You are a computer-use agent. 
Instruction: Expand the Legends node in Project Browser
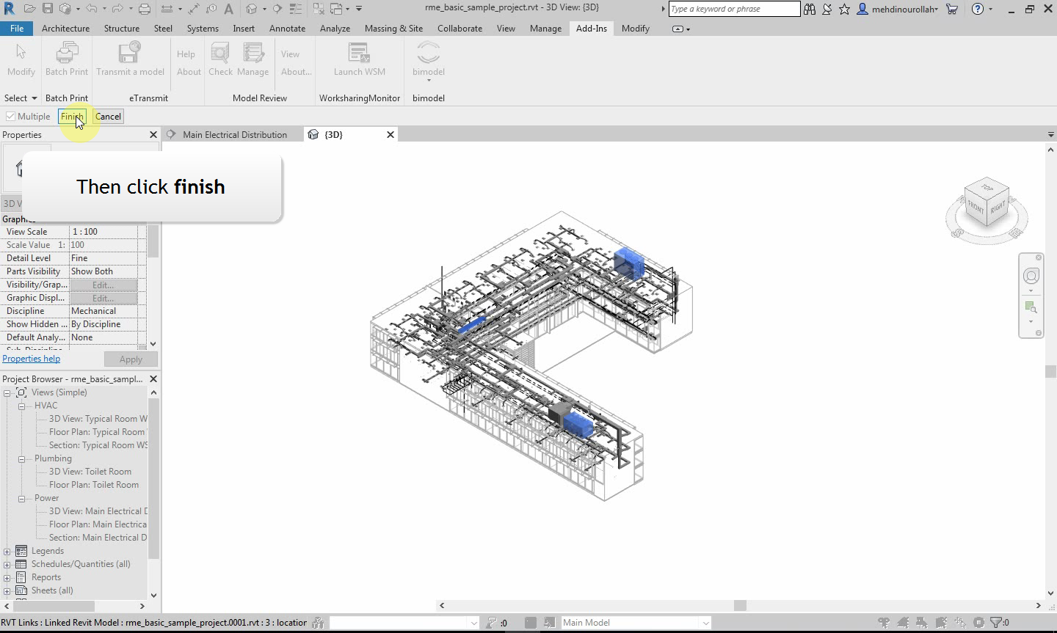click(x=7, y=551)
